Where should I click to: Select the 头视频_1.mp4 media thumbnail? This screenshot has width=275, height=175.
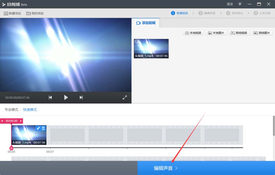151,48
